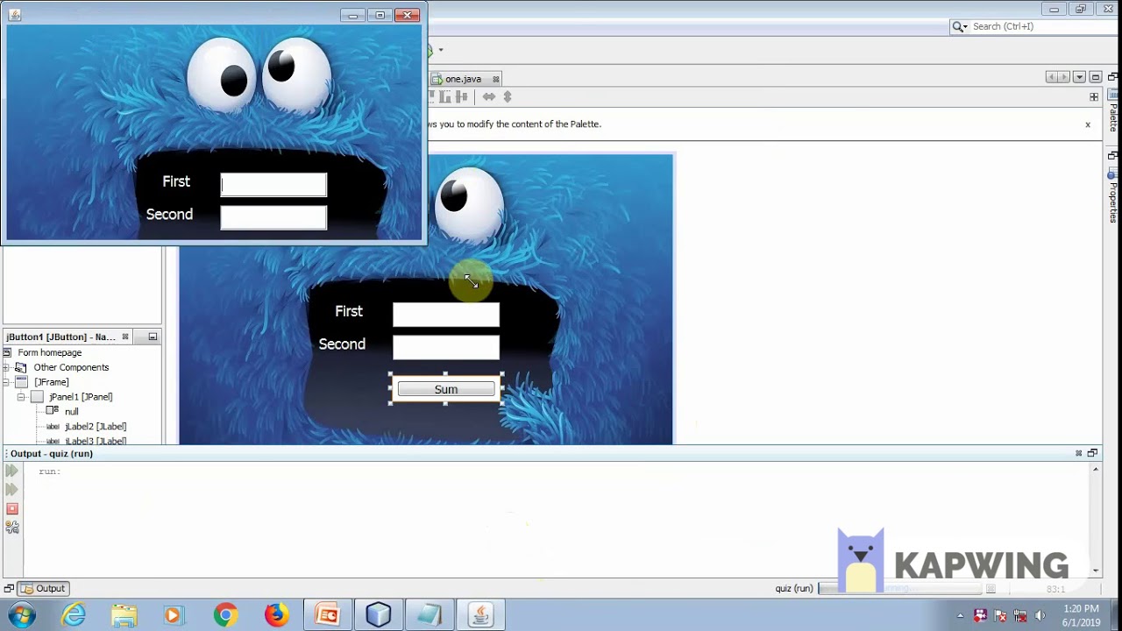The height and width of the screenshot is (631, 1122).
Task: Click the Java app taskbar icon
Action: tap(480, 615)
